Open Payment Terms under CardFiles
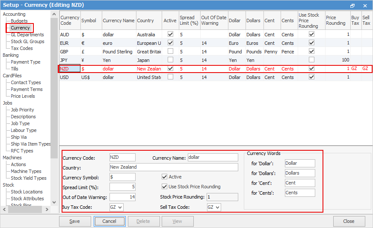 [27, 89]
